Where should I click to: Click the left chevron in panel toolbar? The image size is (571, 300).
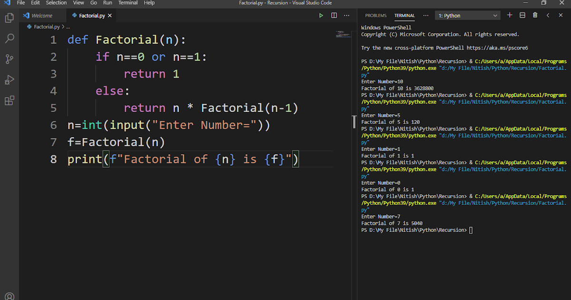[x=548, y=15]
